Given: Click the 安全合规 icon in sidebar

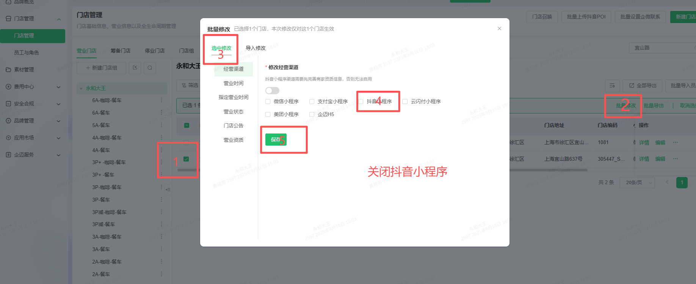Looking at the screenshot, I should click(8, 104).
